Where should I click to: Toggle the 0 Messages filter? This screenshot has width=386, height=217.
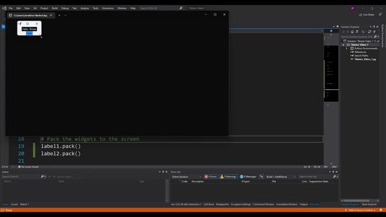click(248, 177)
